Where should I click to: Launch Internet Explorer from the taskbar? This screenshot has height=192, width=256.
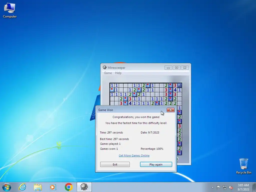22,187
